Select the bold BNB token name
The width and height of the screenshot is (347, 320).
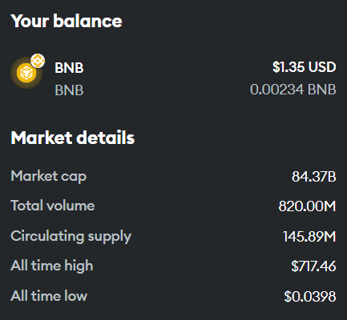(x=69, y=68)
